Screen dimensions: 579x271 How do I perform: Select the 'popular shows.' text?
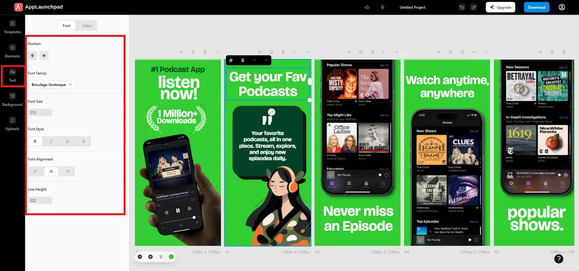click(x=537, y=218)
